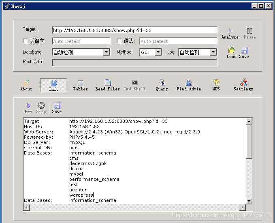Open the MD5 cracker icon
275x223 pixels.
(x=216, y=83)
